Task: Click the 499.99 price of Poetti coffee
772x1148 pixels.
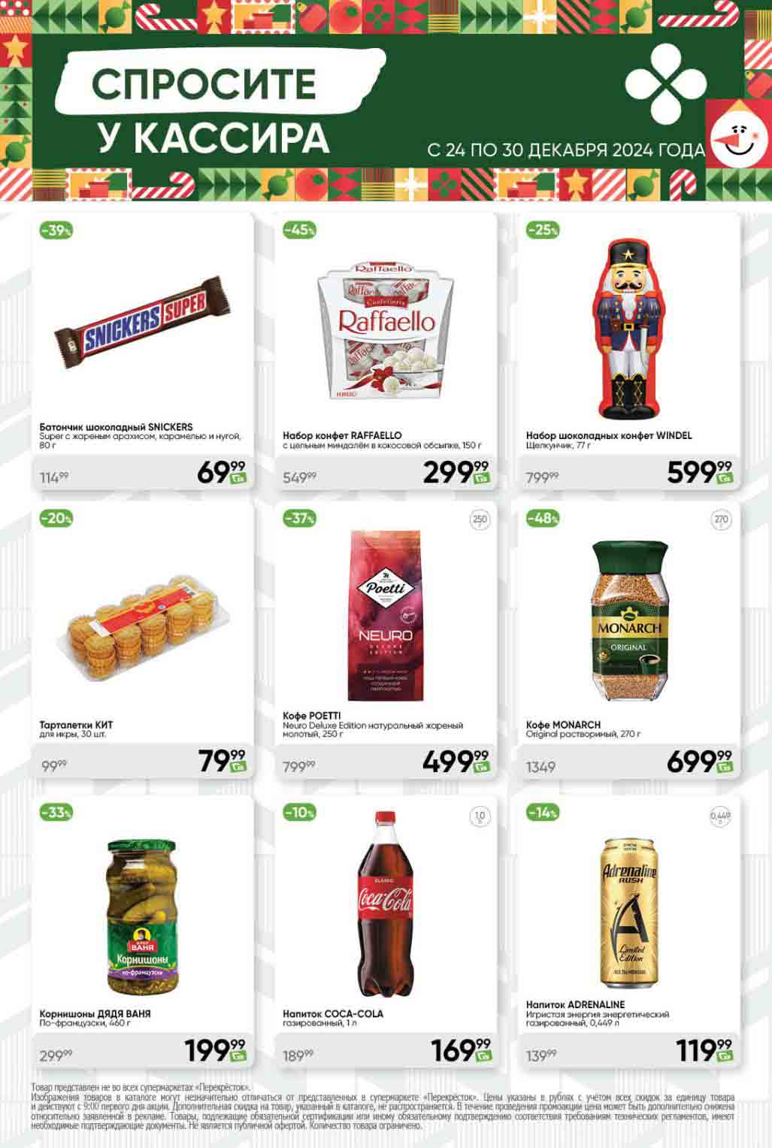Action: click(455, 761)
